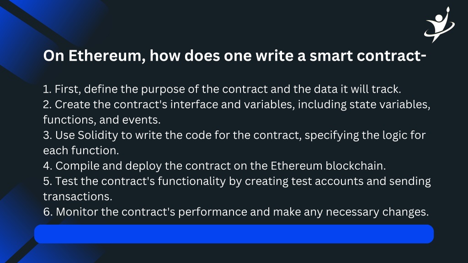This screenshot has width=468, height=263.
Task: Click step 3 'Use Solidity to write the code'
Action: (234, 135)
